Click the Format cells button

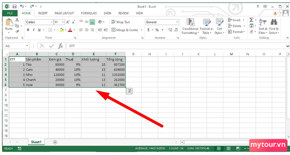[x=236, y=32]
